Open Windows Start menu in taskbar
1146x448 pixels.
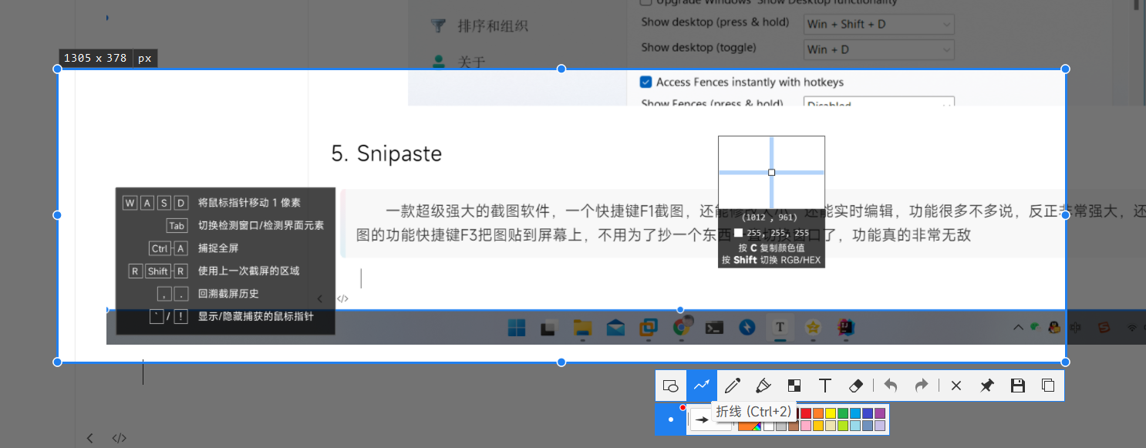point(516,328)
